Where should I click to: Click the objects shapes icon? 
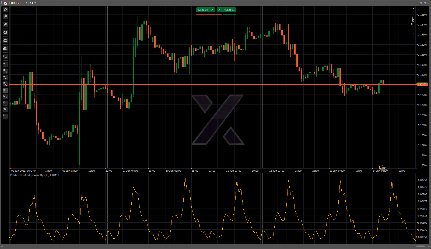[x=5, y=49]
